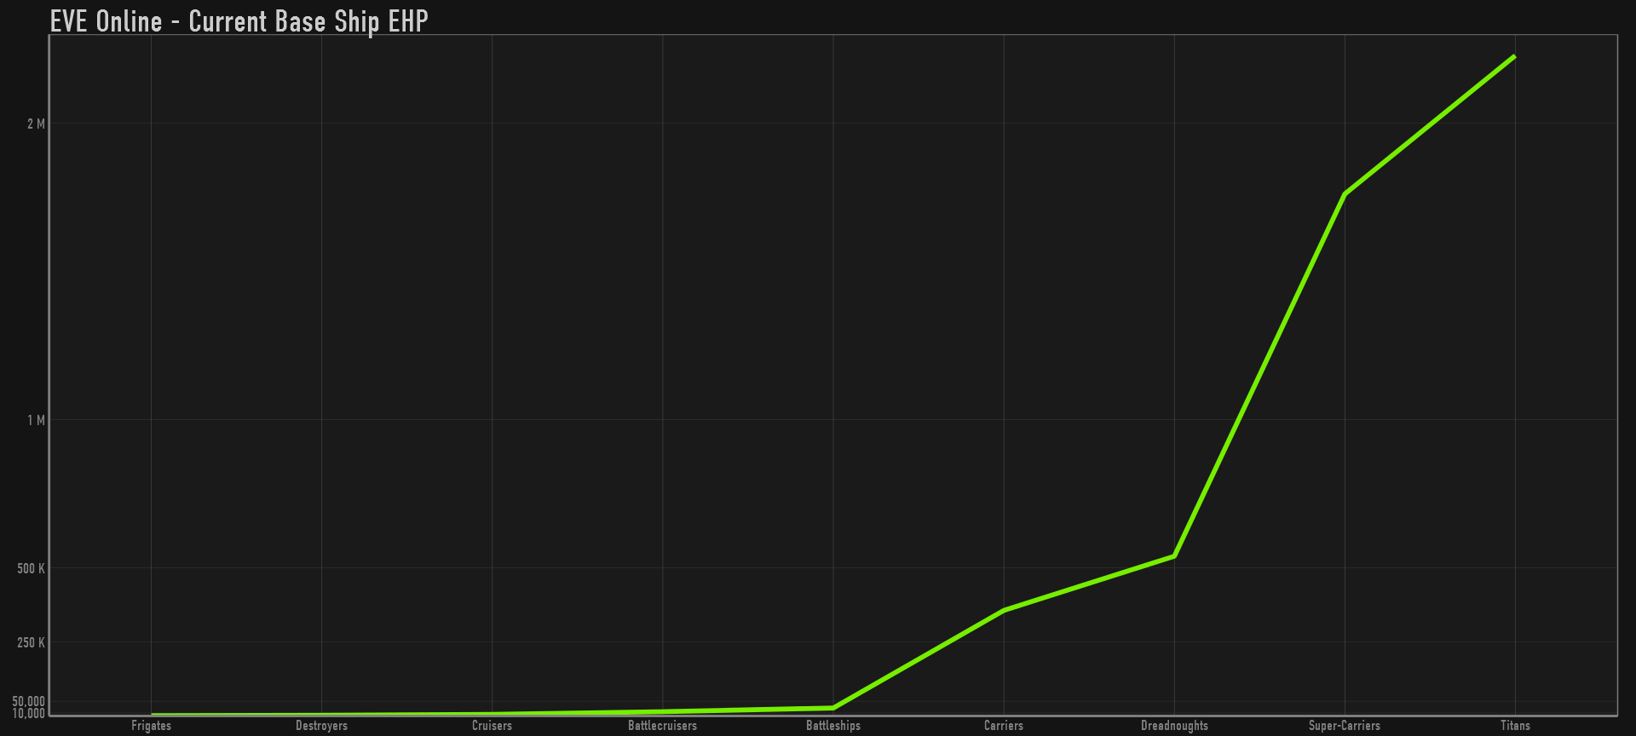The image size is (1636, 736).
Task: Click the Battleships data point on the line
Action: [x=833, y=708]
